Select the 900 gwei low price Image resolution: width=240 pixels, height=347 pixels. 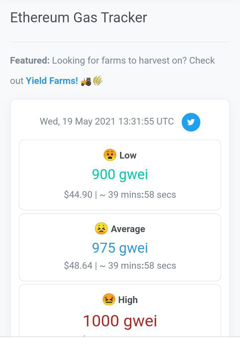[x=120, y=174]
